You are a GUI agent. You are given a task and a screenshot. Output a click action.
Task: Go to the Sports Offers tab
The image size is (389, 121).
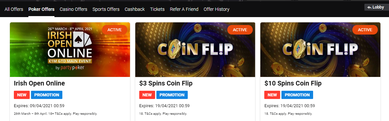pyautogui.click(x=106, y=9)
